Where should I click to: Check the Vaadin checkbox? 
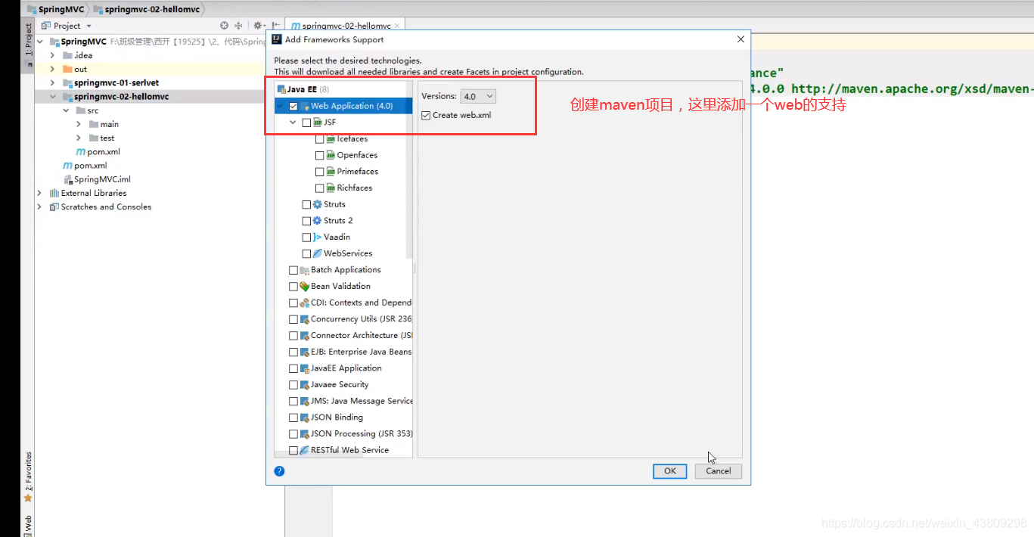[x=306, y=237]
